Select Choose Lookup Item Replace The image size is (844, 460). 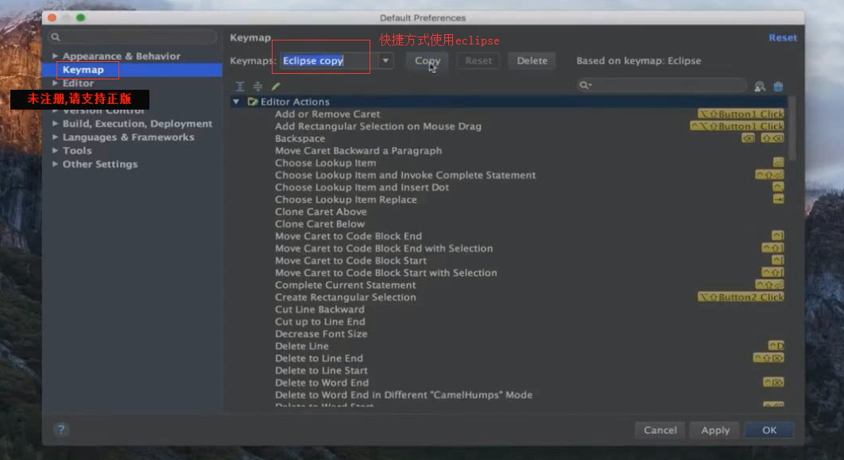(x=346, y=199)
